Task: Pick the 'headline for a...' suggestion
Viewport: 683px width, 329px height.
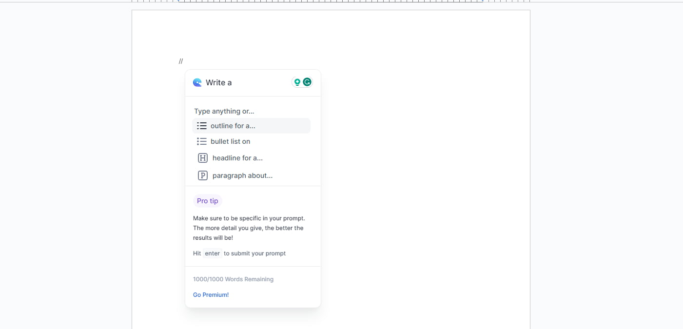Action: (x=237, y=158)
